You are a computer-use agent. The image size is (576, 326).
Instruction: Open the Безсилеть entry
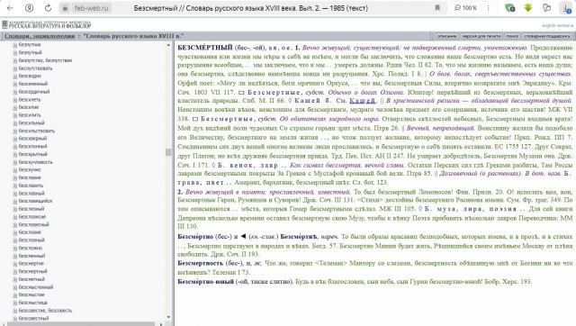tap(30, 100)
